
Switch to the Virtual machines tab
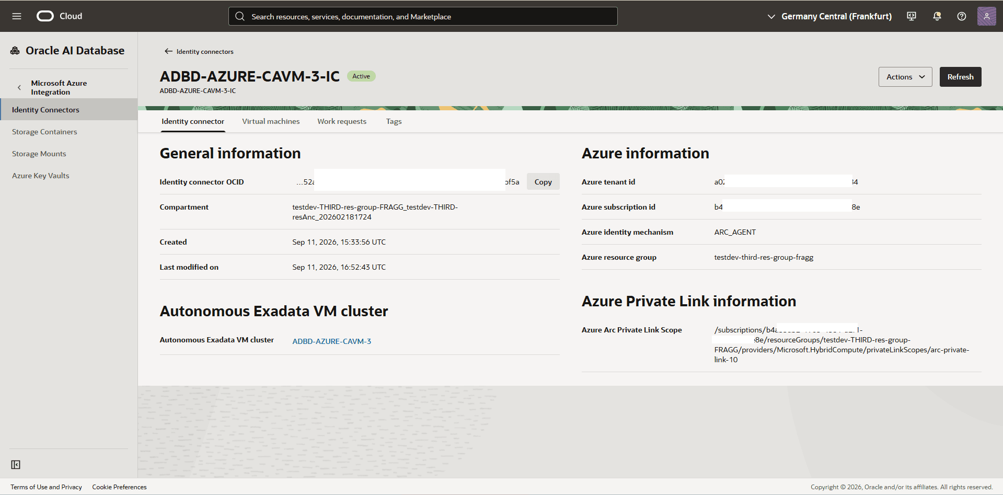(271, 121)
